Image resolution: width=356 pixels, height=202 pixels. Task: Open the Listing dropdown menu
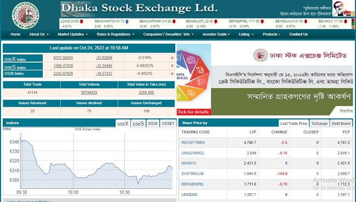click(x=246, y=34)
